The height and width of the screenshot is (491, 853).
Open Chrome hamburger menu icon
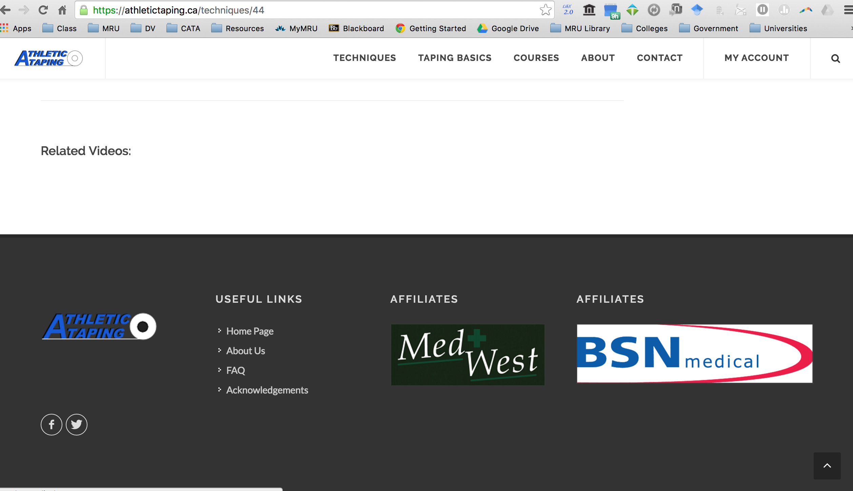848,10
